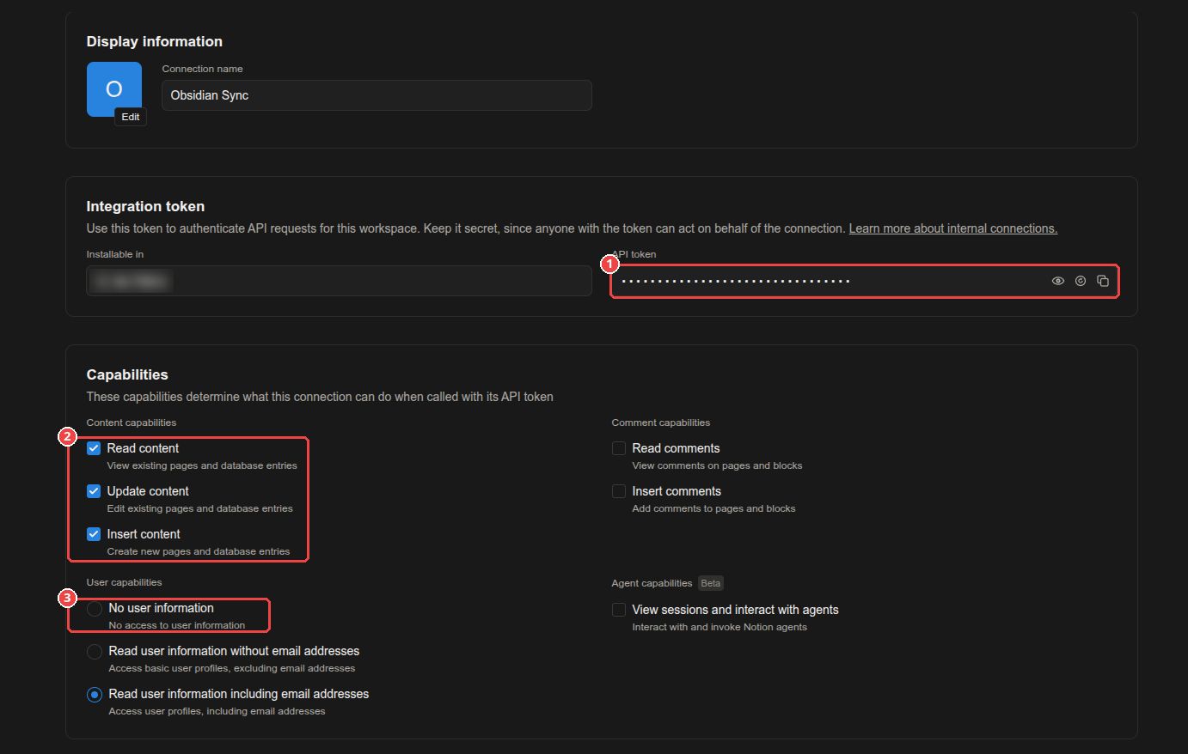1188x754 pixels.
Task: Reveal the API token with the eye icon
Action: 1058,281
